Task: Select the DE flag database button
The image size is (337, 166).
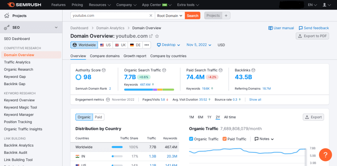Action: (135, 45)
